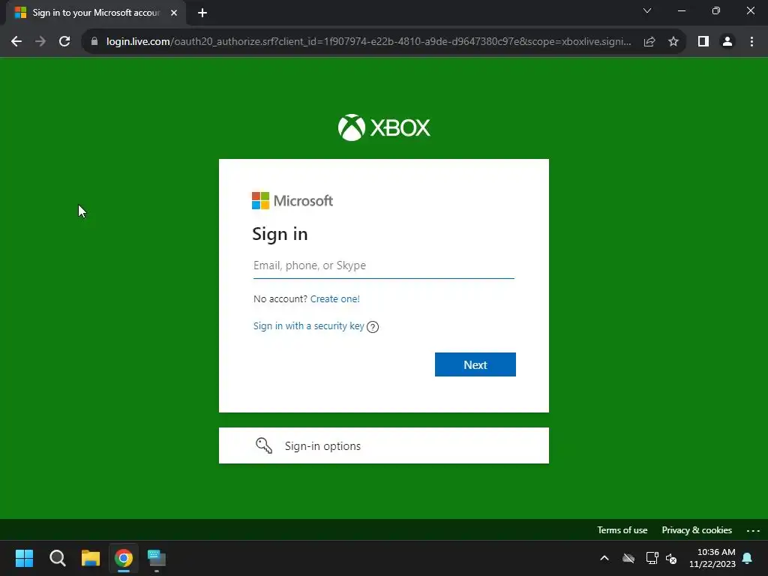
Task: Open the clock showing 10:36 AM
Action: point(712,558)
